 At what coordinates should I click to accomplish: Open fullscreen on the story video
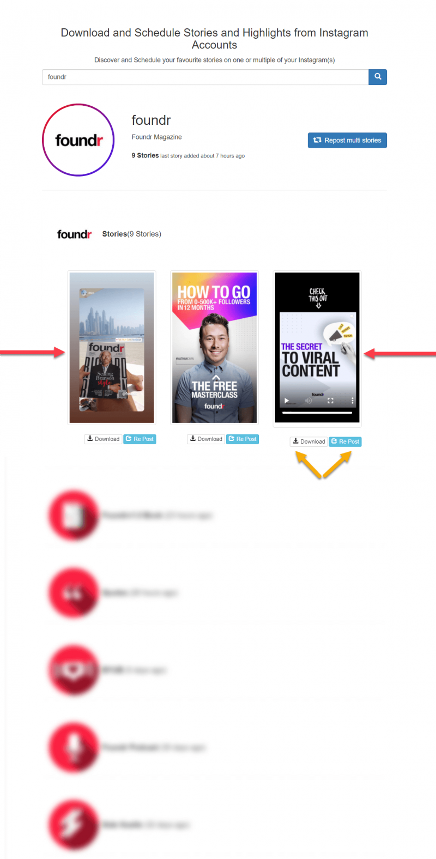(330, 401)
